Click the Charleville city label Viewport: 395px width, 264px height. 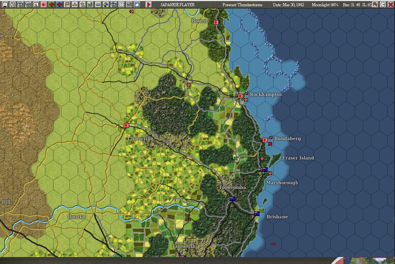[140, 139]
